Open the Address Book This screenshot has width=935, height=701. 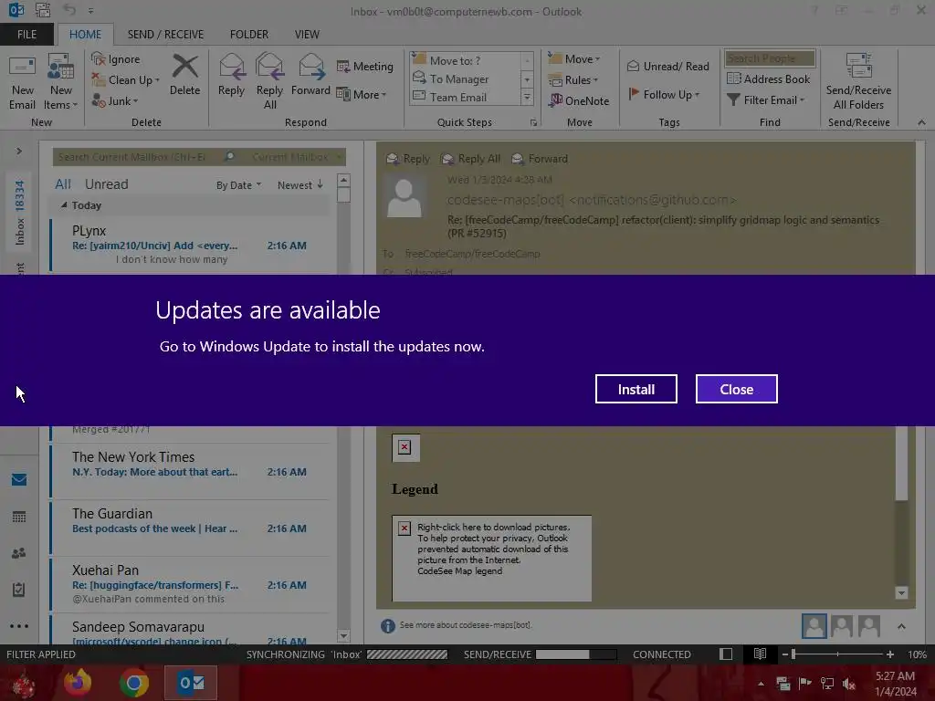(x=768, y=78)
